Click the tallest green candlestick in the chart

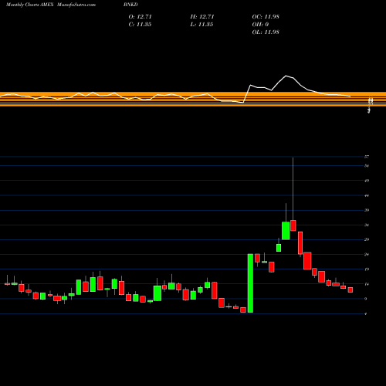pos(250,283)
